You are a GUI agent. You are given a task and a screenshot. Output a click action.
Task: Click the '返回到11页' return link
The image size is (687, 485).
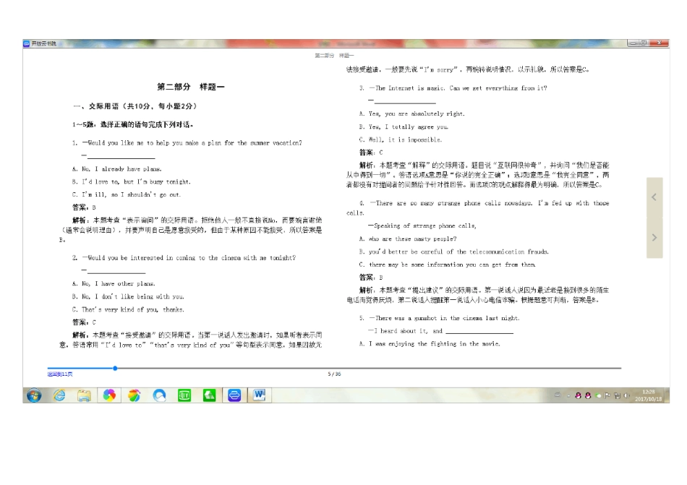(x=60, y=374)
